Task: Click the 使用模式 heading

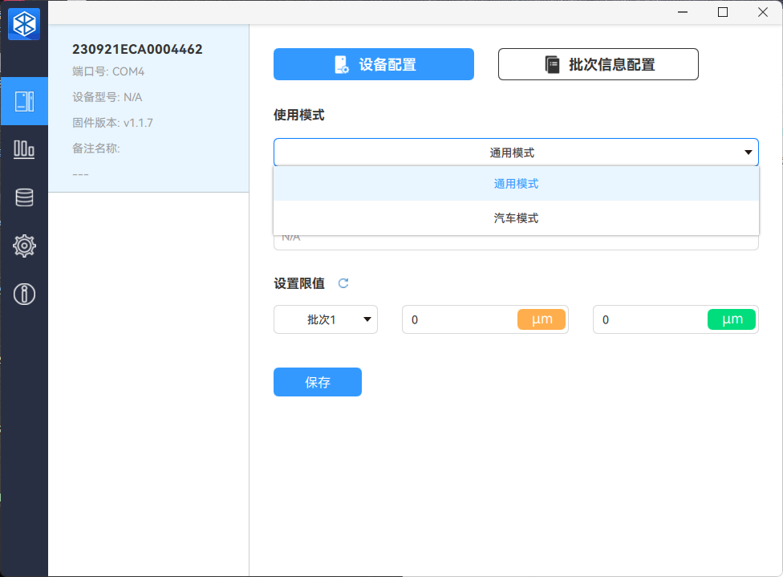Action: click(299, 115)
